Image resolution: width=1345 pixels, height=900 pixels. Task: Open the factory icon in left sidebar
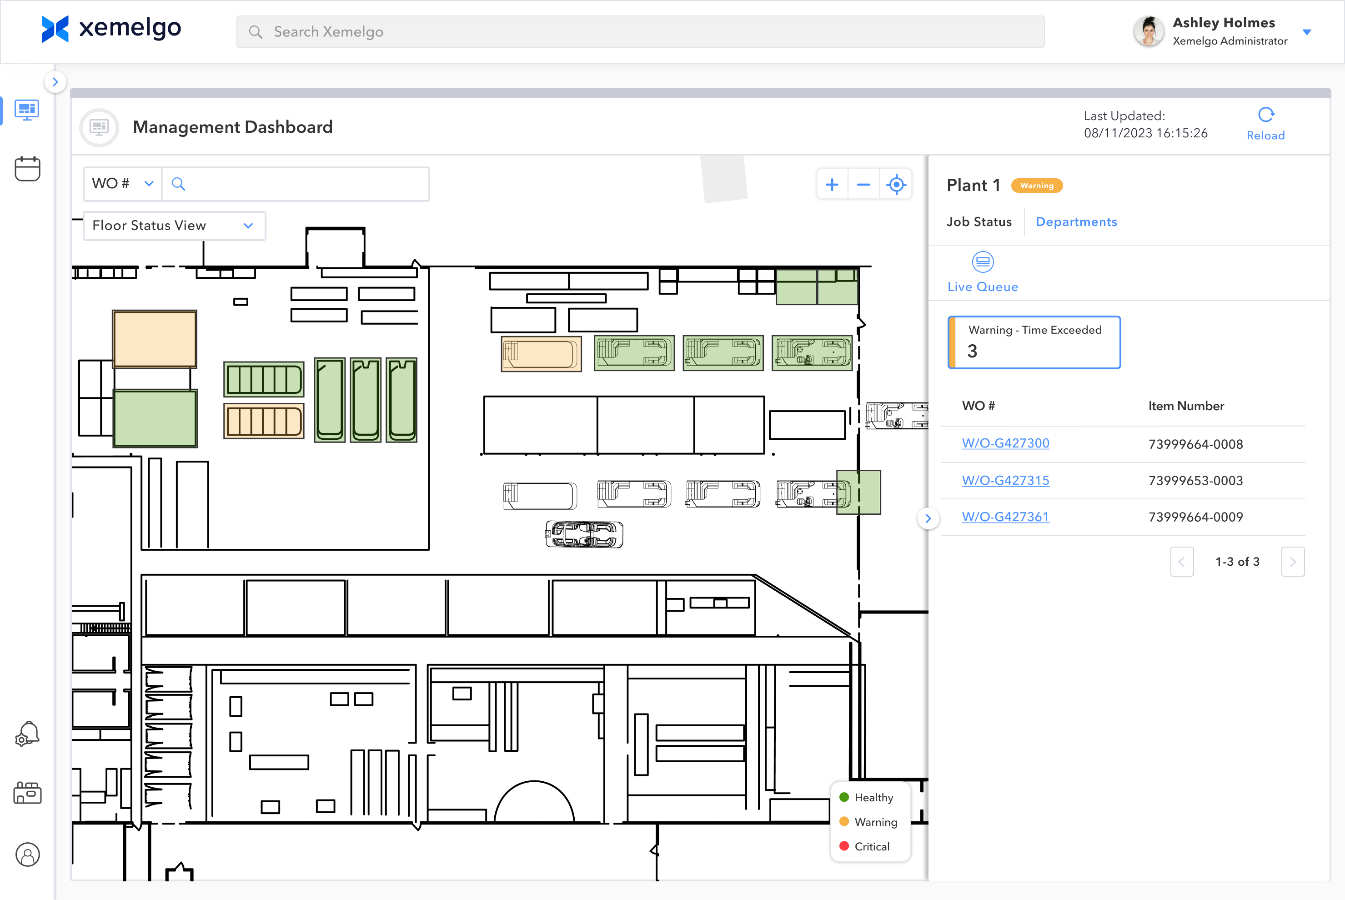coord(27,793)
